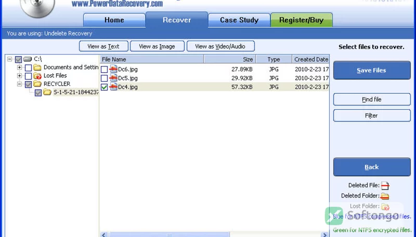Viewport: 416px width, 237px height.
Task: Switch to the Home tab
Action: pos(114,20)
